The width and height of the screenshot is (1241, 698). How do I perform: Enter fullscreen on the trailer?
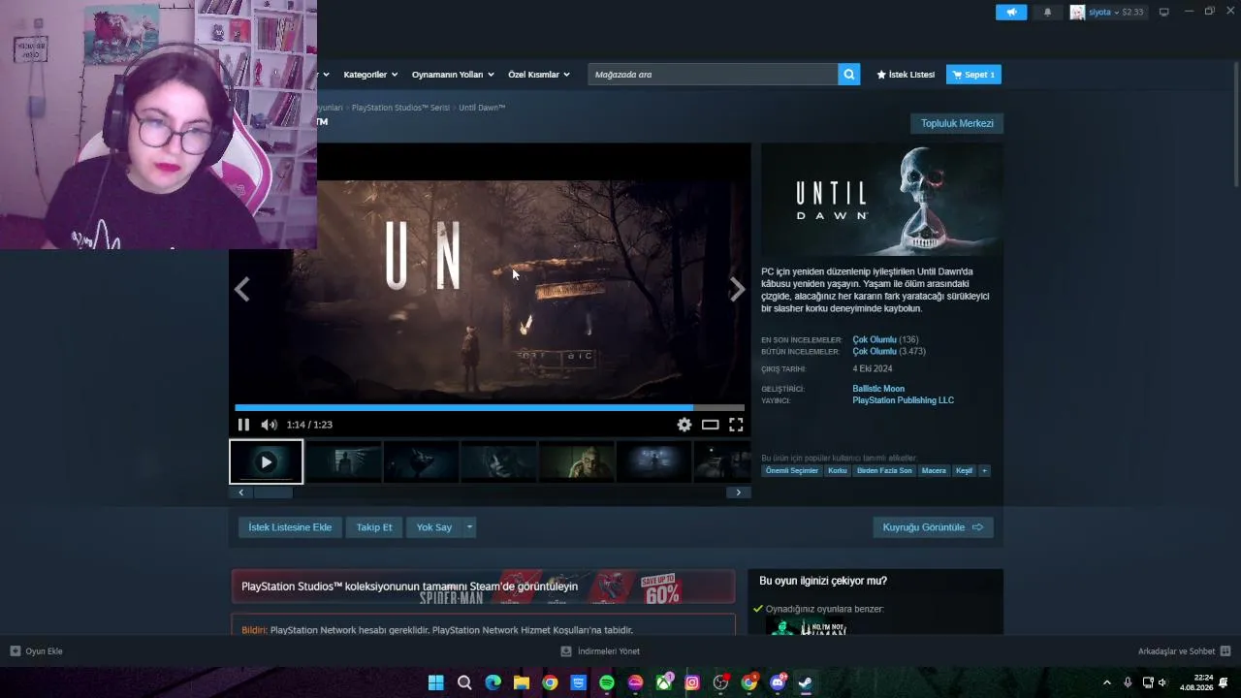click(736, 425)
